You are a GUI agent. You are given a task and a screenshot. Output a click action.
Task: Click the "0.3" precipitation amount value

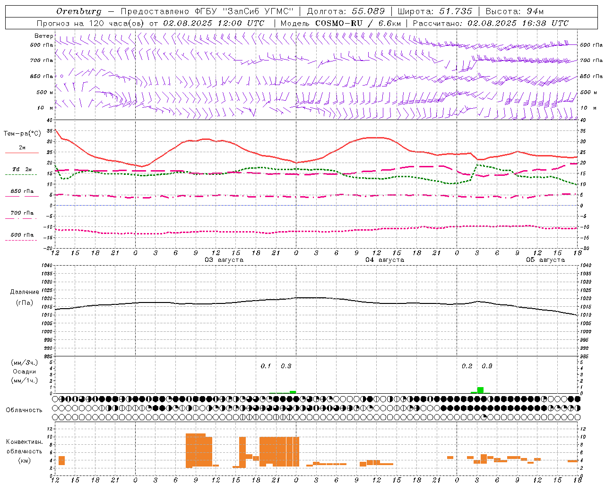pos(286,366)
